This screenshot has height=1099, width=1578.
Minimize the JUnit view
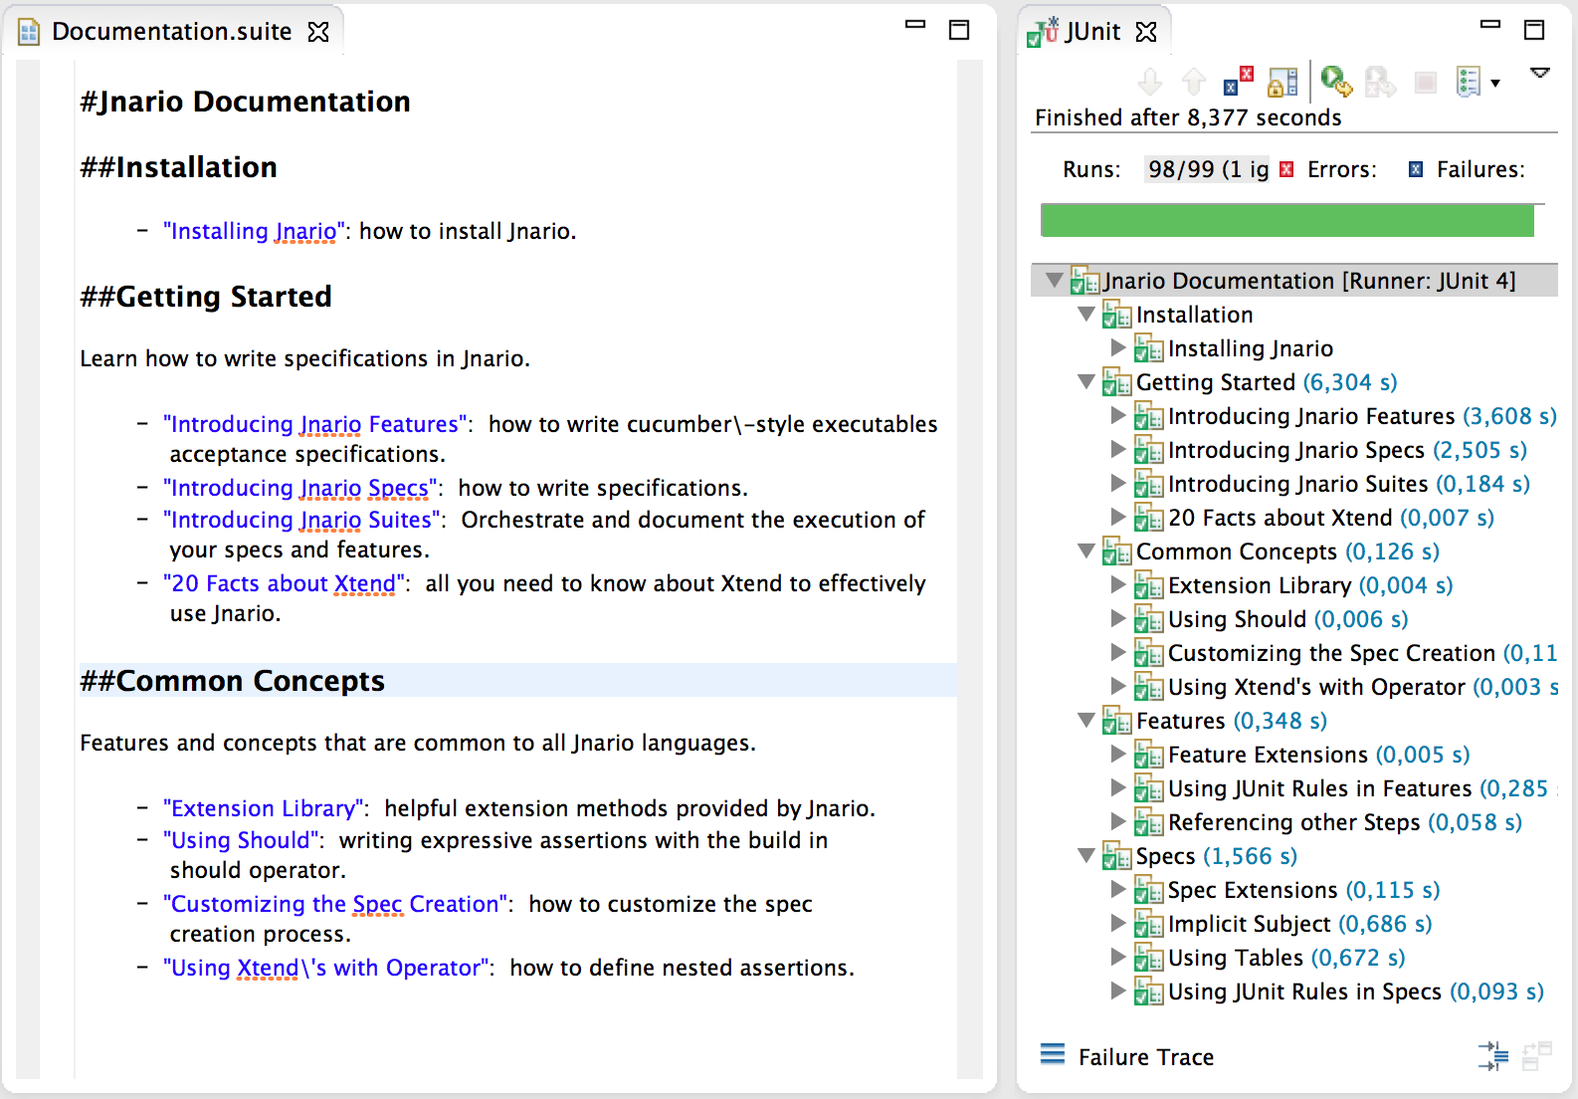(x=1490, y=25)
